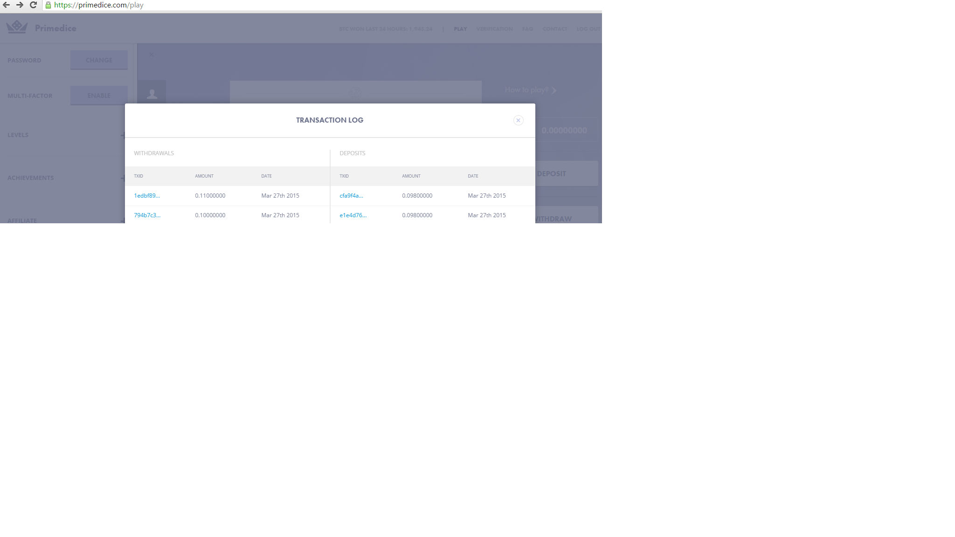Enable multi-factor authentication
This screenshot has width=955, height=537.
[x=99, y=96]
